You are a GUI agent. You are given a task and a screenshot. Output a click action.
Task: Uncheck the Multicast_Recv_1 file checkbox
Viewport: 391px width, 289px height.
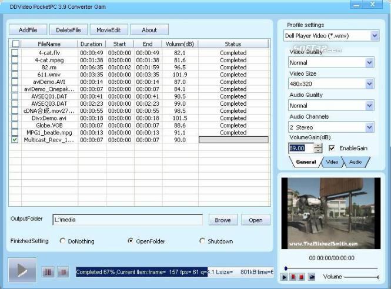pos(15,140)
